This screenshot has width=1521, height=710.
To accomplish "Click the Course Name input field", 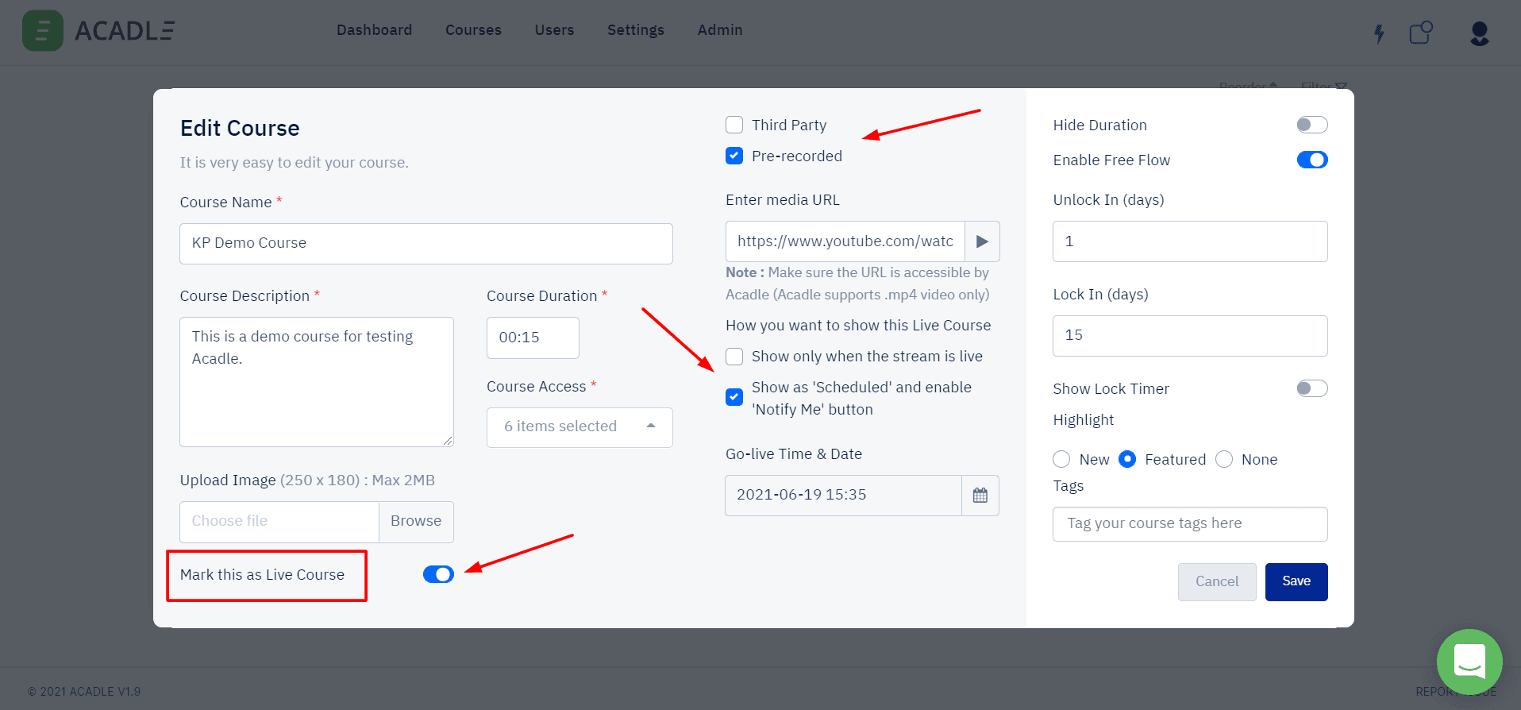I will 425,243.
